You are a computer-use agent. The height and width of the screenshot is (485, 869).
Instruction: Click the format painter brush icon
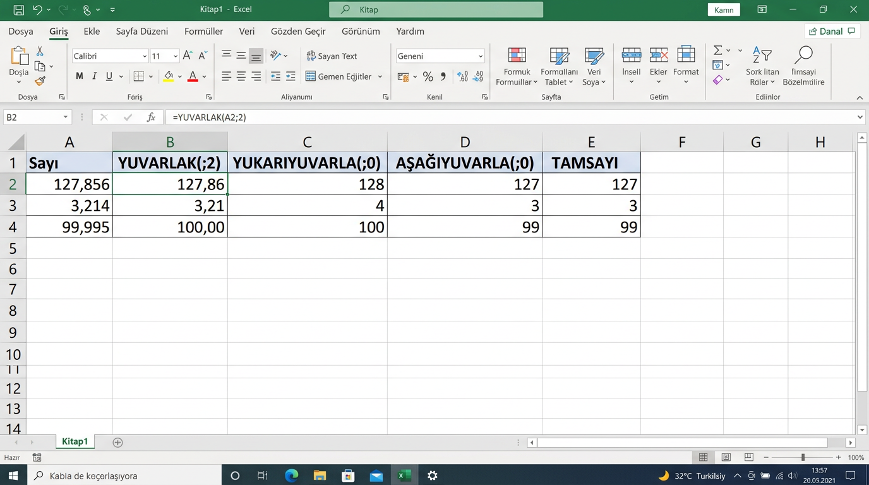pyautogui.click(x=40, y=81)
